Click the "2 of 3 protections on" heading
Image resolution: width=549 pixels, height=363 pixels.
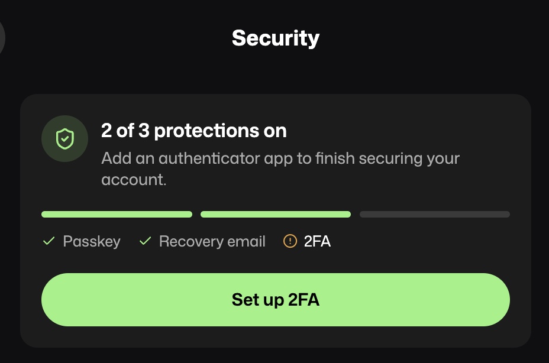(194, 131)
